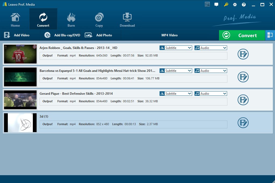Screen dimensions: 275x183
Task: Click resolution value "640x360"
Action: [x=102, y=55]
